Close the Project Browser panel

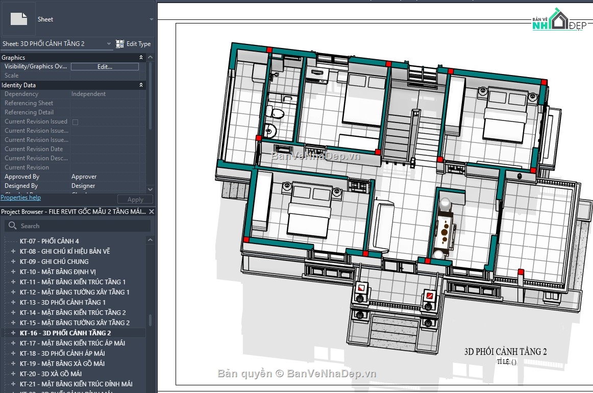pyautogui.click(x=151, y=211)
